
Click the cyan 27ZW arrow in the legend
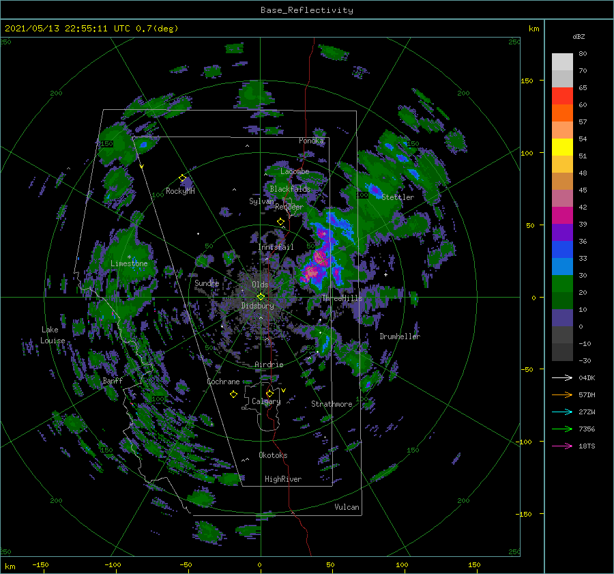562,412
